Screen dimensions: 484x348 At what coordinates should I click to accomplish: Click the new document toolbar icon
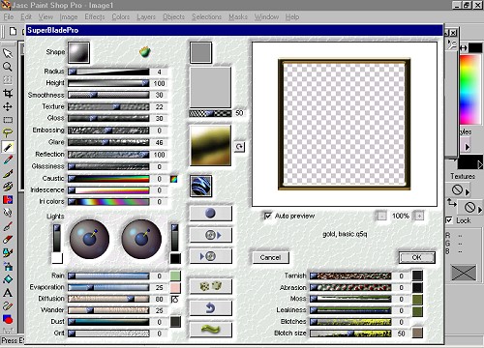tap(13, 31)
